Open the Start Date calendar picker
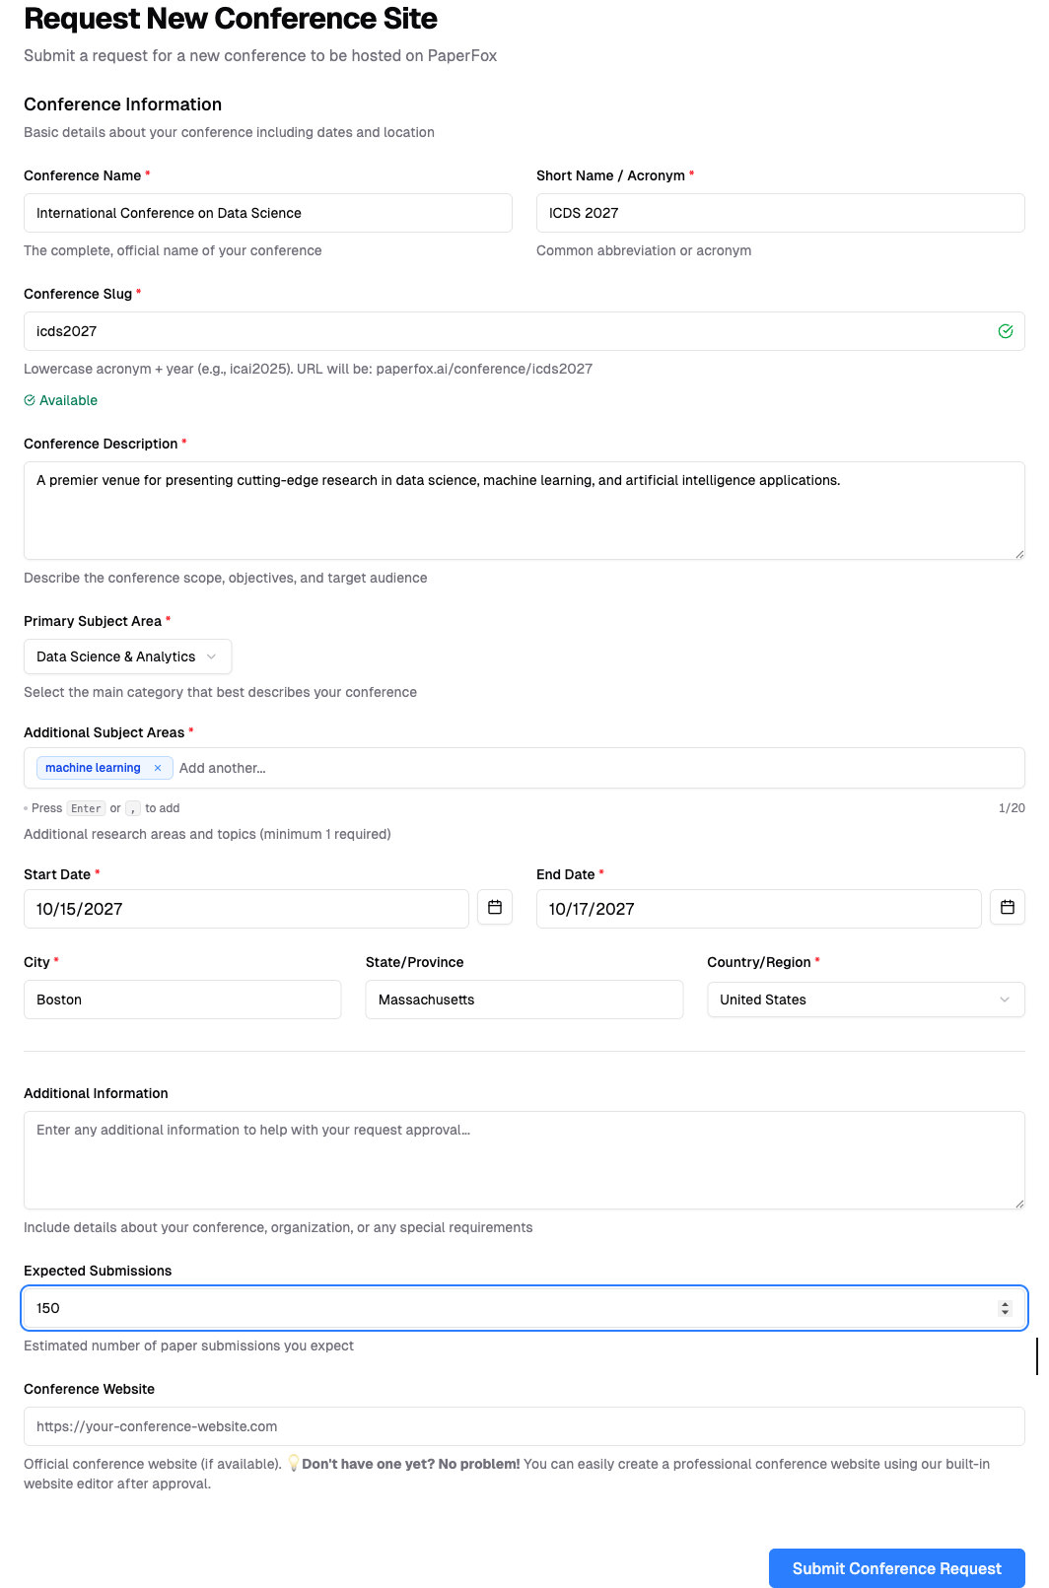Image resolution: width=1049 pixels, height=1588 pixels. [x=494, y=907]
